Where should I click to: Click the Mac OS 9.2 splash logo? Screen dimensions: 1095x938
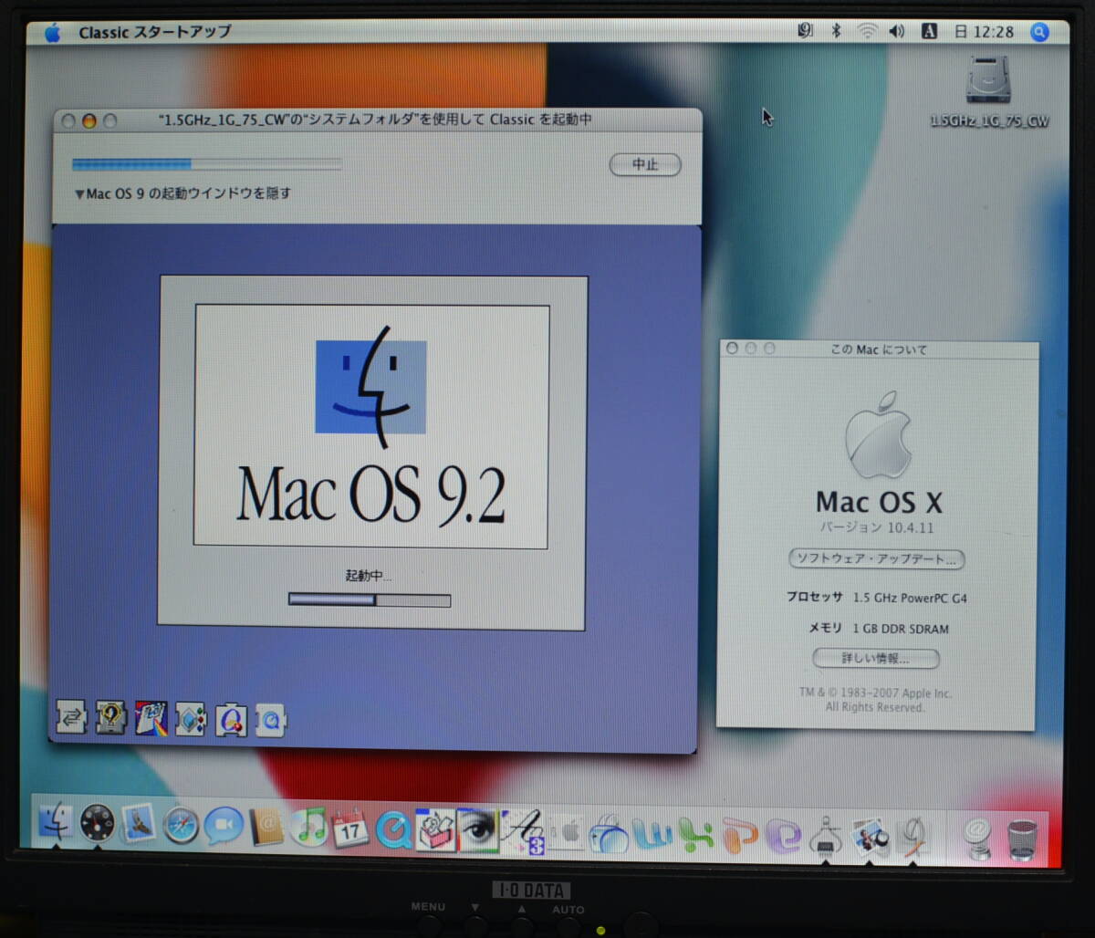pos(371,425)
